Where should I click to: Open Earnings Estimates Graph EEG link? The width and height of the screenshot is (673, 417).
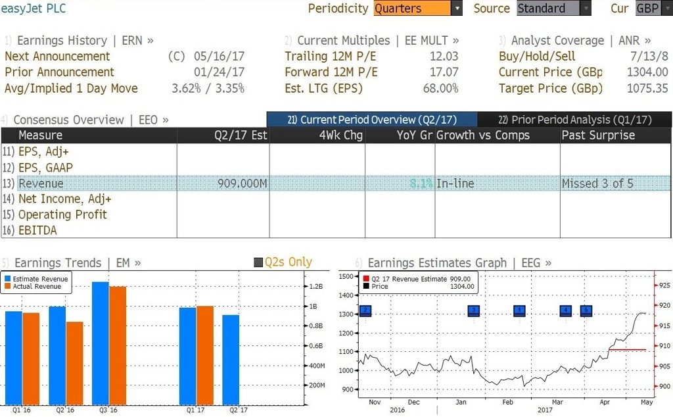coord(459,263)
